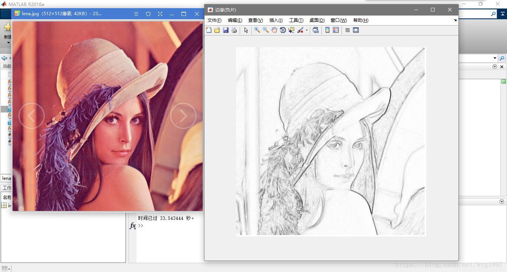Select the Zoom In magnifier tool
The height and width of the screenshot is (272, 507).
257,30
